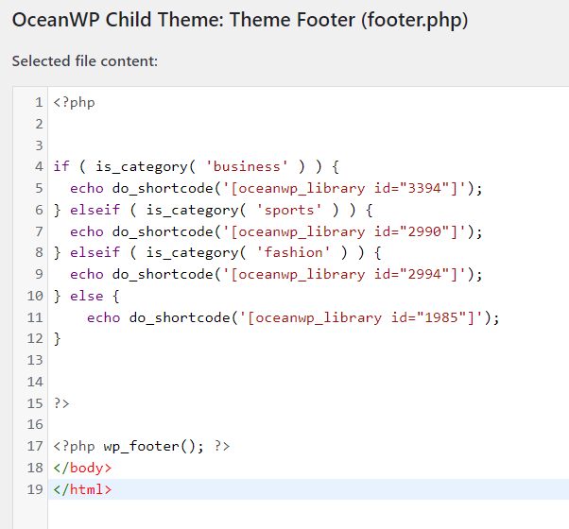
Task: Click line number 10 in the gutter
Action: click(35, 296)
